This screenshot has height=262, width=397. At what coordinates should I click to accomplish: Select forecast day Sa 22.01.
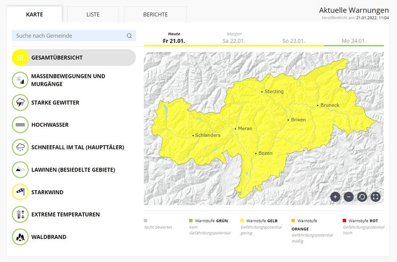point(234,41)
